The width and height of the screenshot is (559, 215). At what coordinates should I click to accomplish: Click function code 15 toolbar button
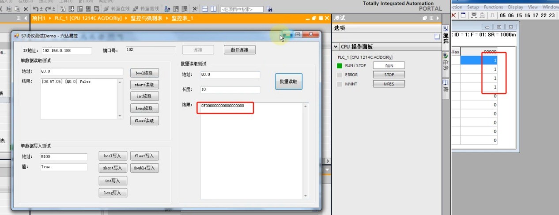click(x=519, y=15)
